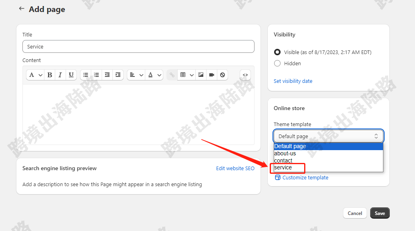Choose contact template option

329,161
